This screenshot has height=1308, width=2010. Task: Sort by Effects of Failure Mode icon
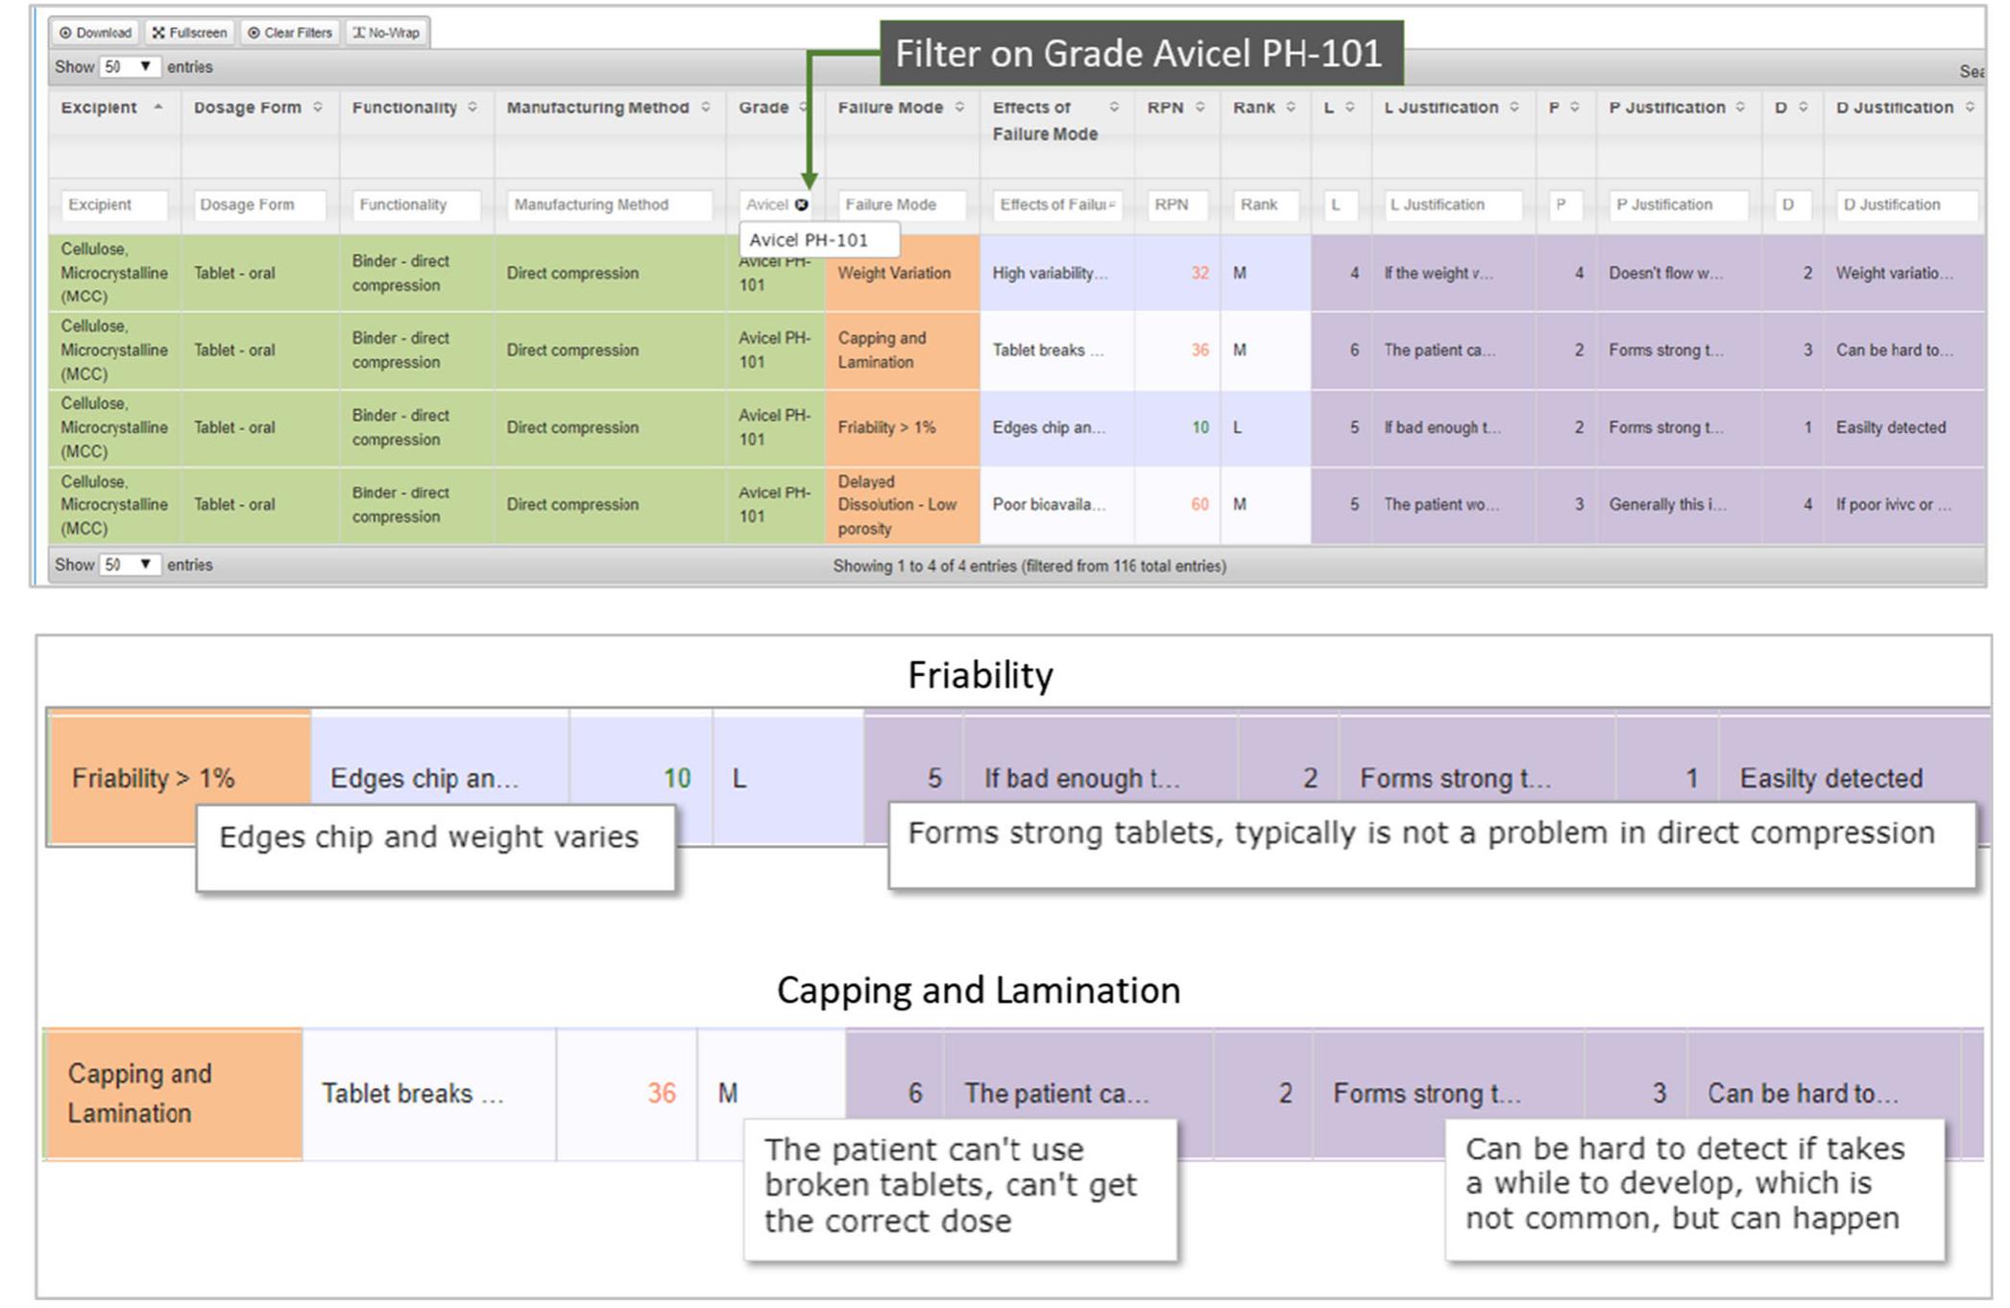(1114, 108)
